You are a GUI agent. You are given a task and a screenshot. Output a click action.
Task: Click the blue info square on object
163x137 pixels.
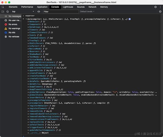point(129,19)
